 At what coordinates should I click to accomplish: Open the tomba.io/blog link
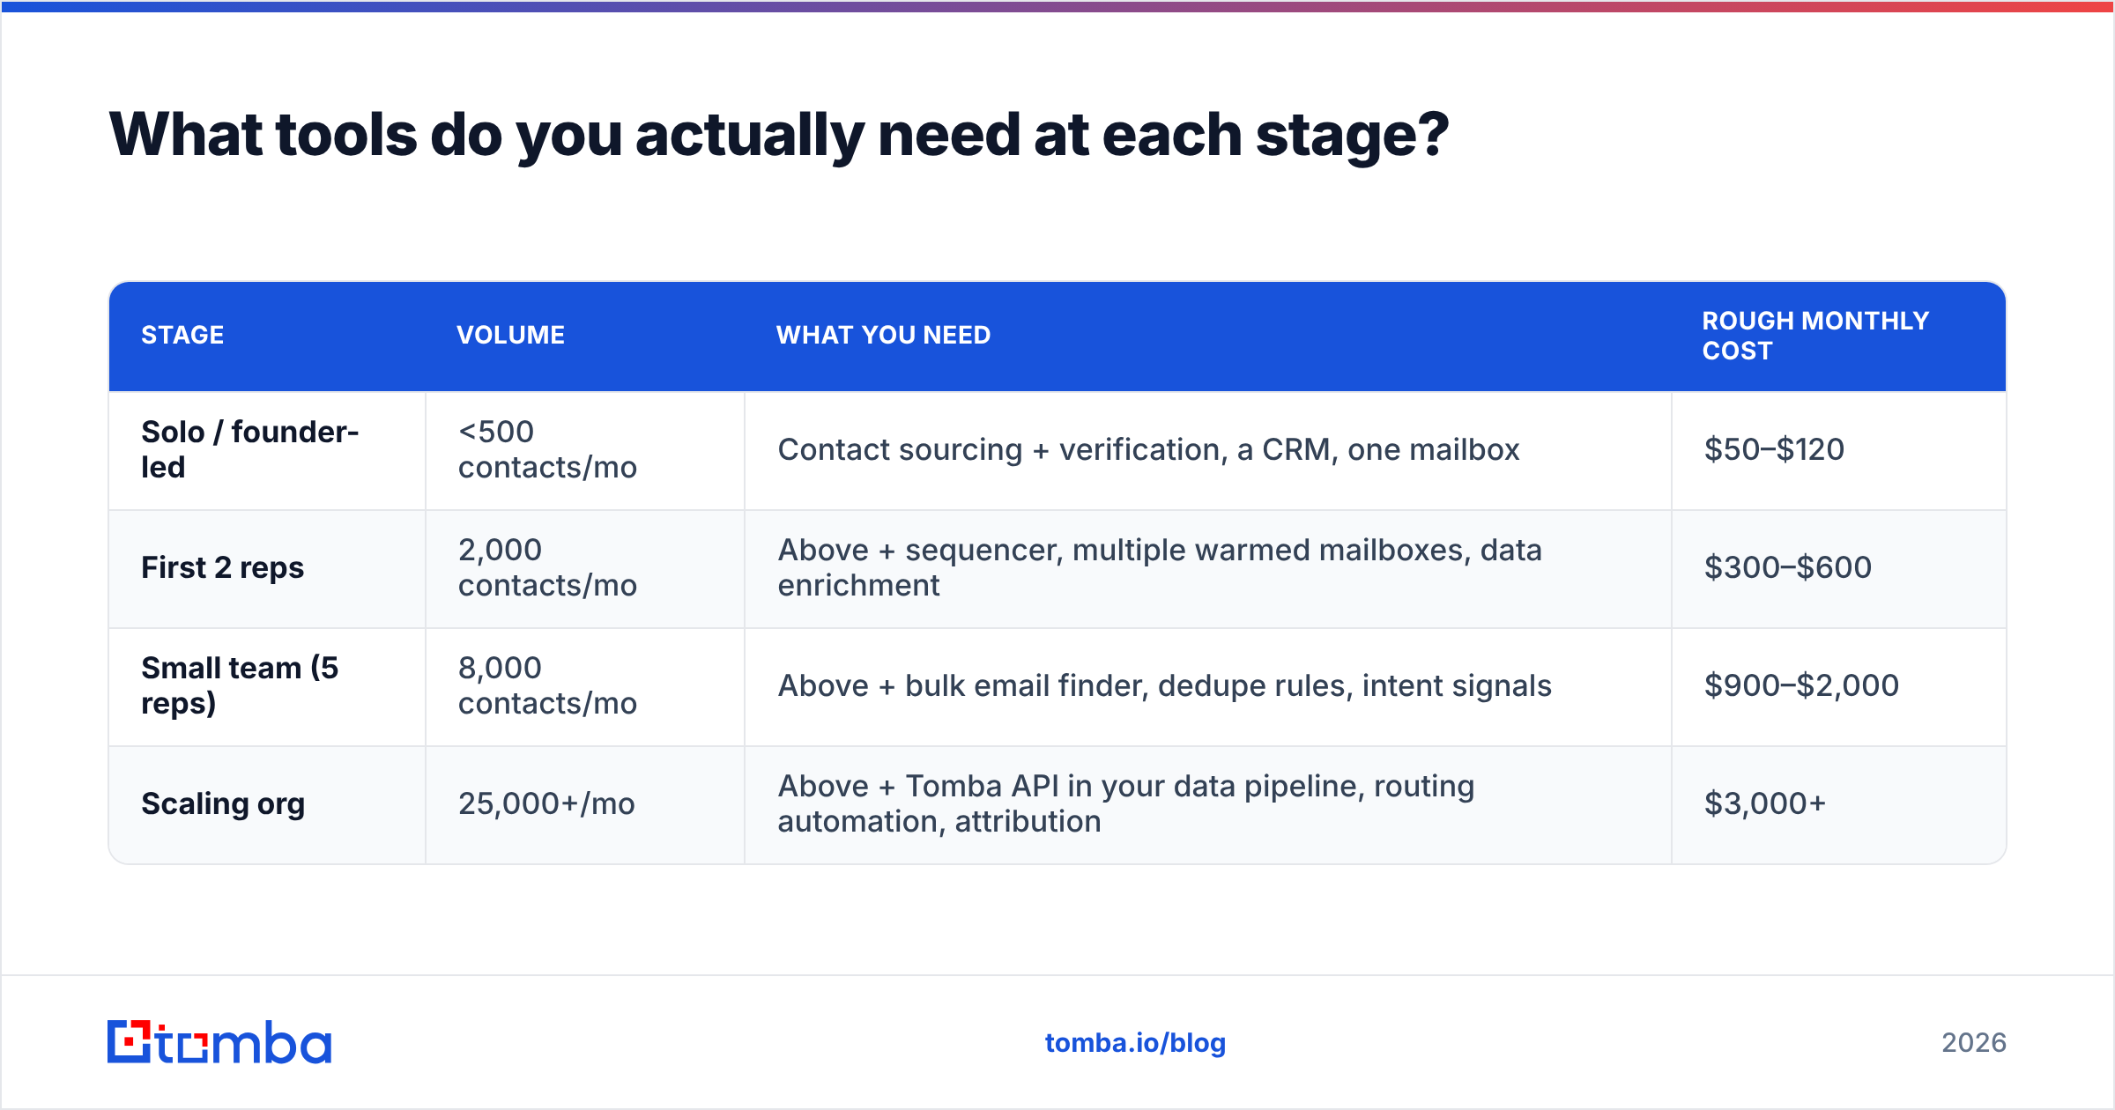(1135, 1043)
